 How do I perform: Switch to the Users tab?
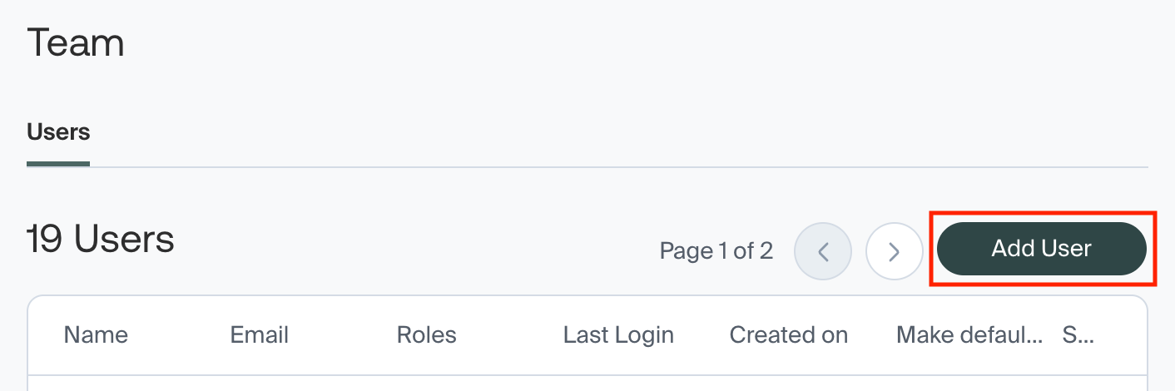[x=58, y=131]
